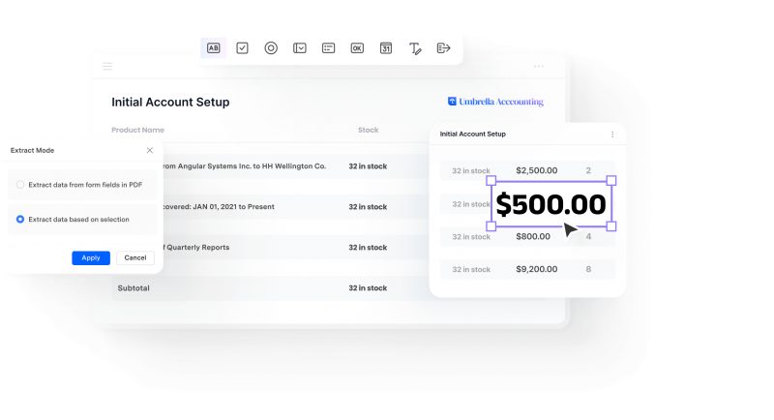Screen dimensions: 774x420
Task: Select the checkbox form field tool
Action: click(x=242, y=47)
